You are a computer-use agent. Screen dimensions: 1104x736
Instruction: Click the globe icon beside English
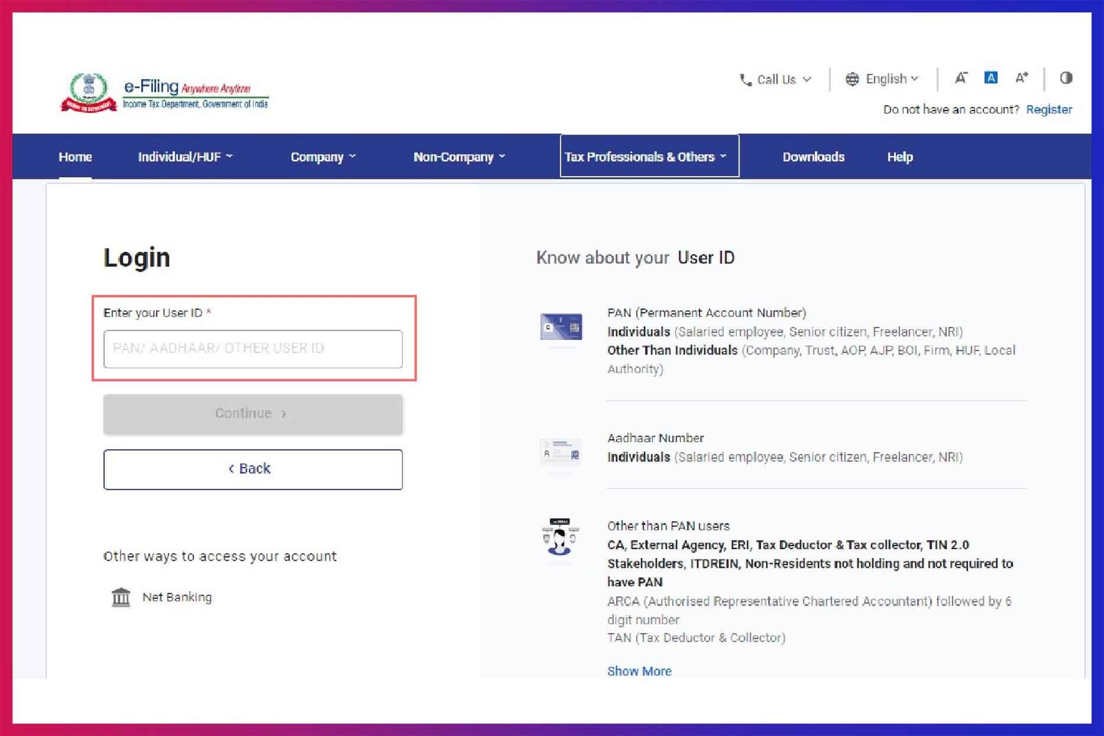click(x=853, y=79)
